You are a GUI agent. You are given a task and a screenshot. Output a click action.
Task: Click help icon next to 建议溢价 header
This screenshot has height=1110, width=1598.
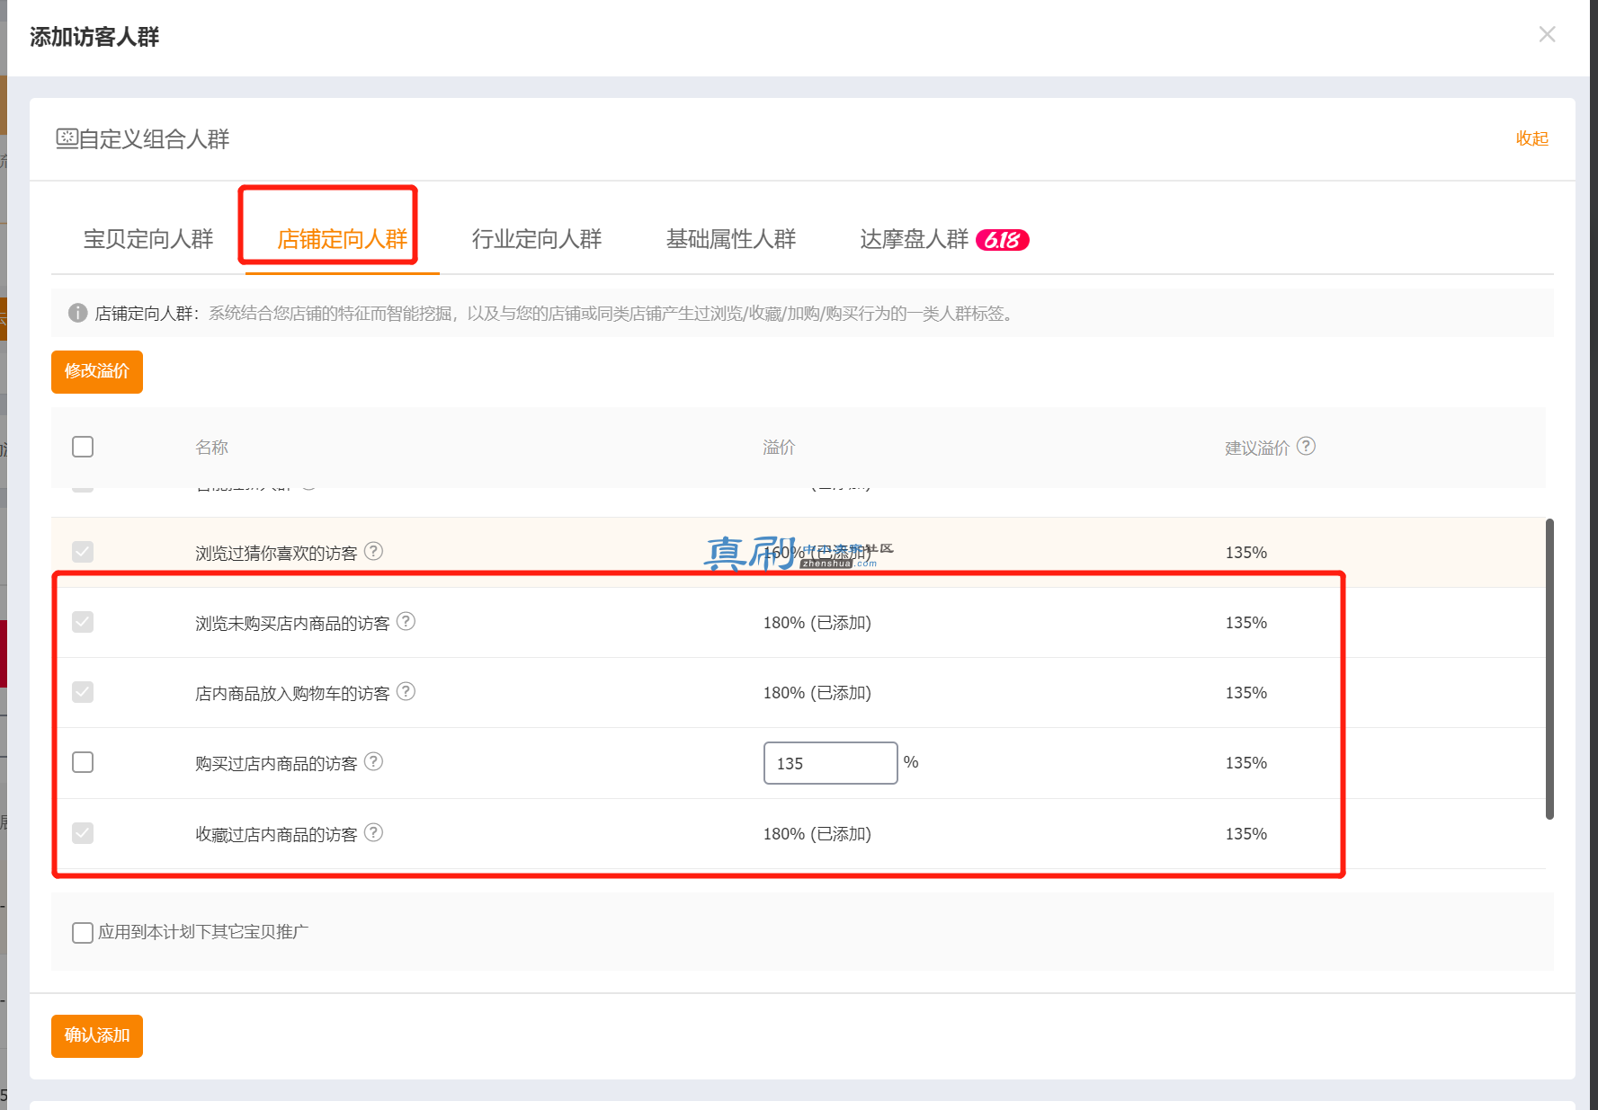coord(1307,446)
